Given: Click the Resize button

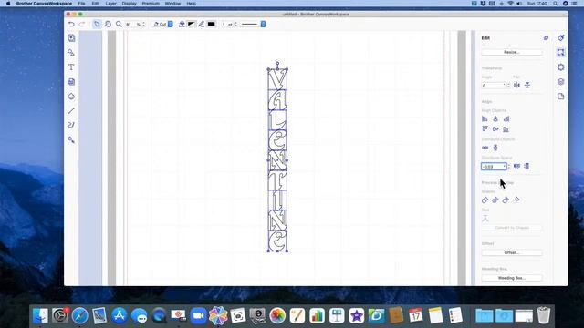Looking at the screenshot, I should [x=512, y=52].
